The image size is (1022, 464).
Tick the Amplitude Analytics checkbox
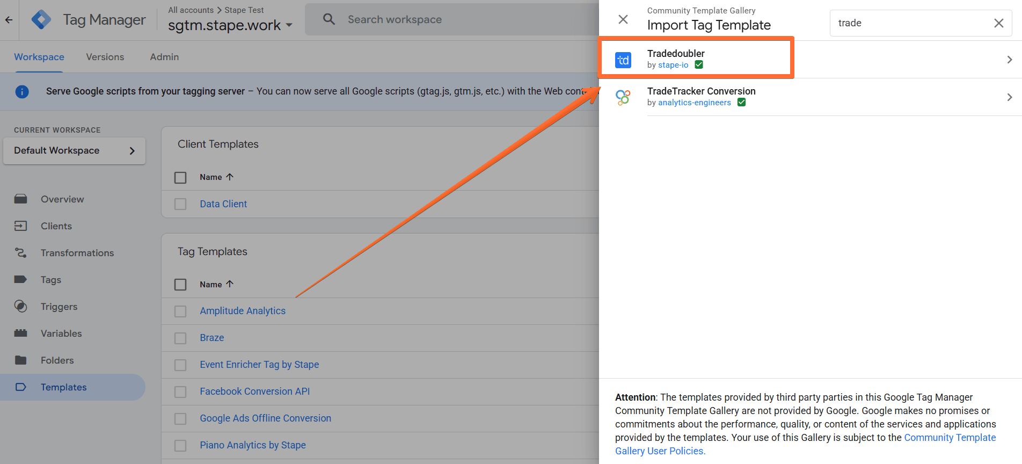(180, 311)
